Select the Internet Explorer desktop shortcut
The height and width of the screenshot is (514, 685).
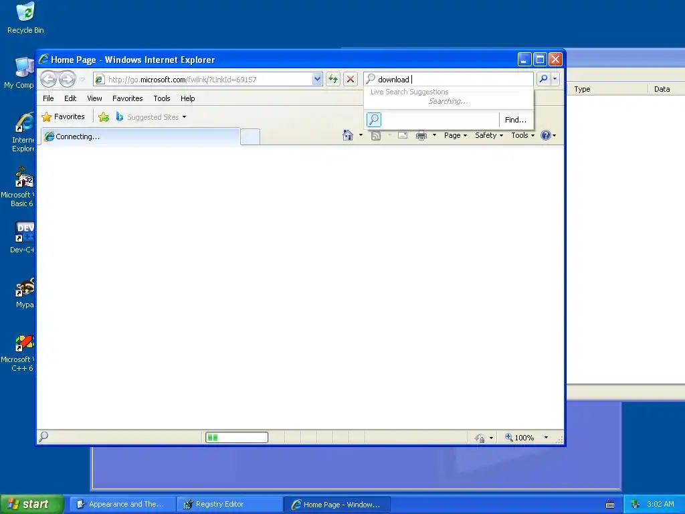[23, 132]
